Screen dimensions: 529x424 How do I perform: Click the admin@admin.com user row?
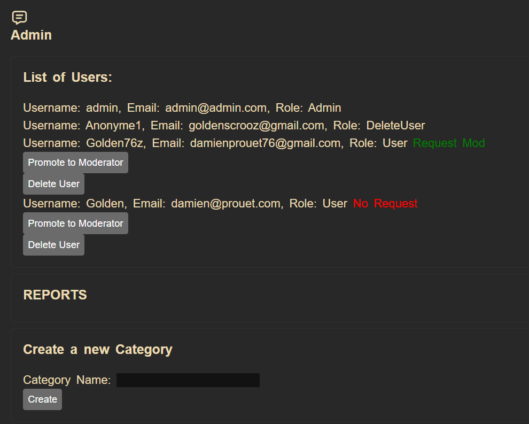click(182, 107)
